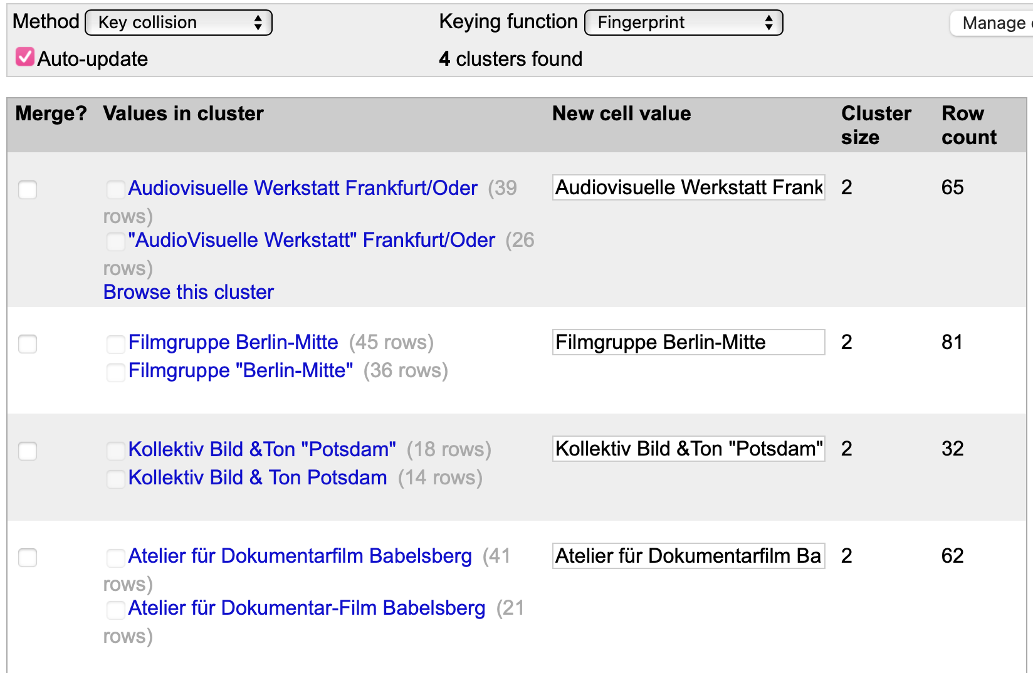Click Browse this cluster link
1033x673 pixels.
point(189,292)
